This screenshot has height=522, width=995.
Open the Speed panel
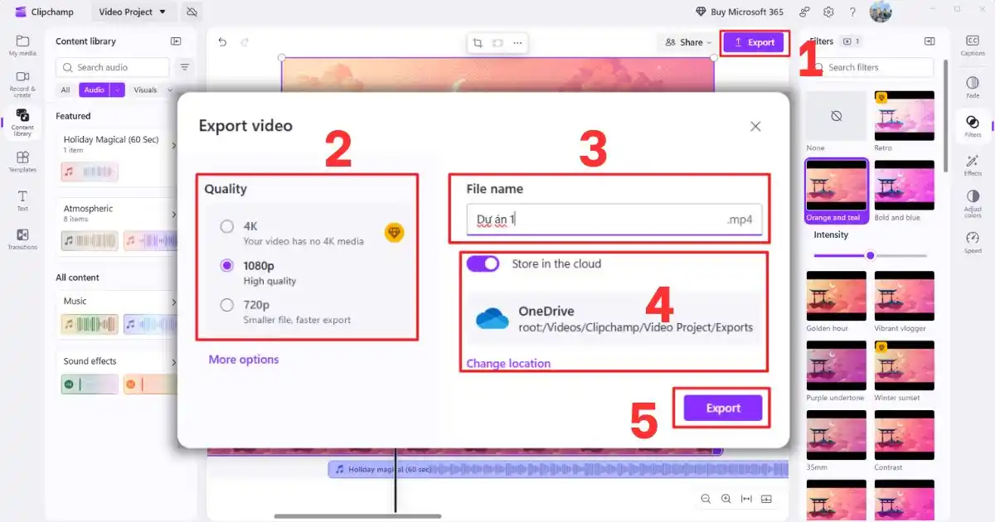[973, 242]
